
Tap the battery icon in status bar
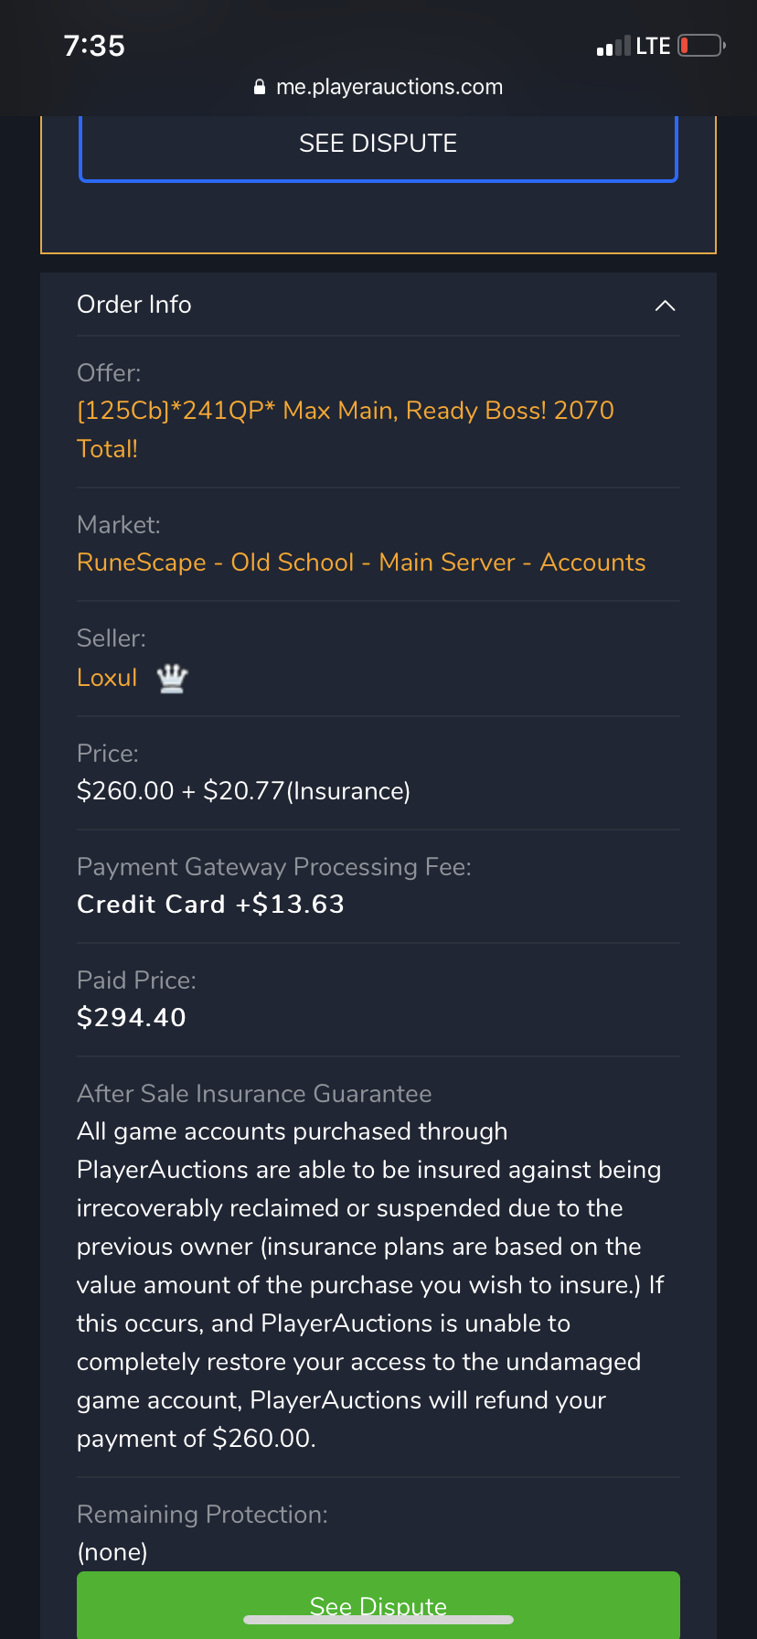[x=701, y=46]
